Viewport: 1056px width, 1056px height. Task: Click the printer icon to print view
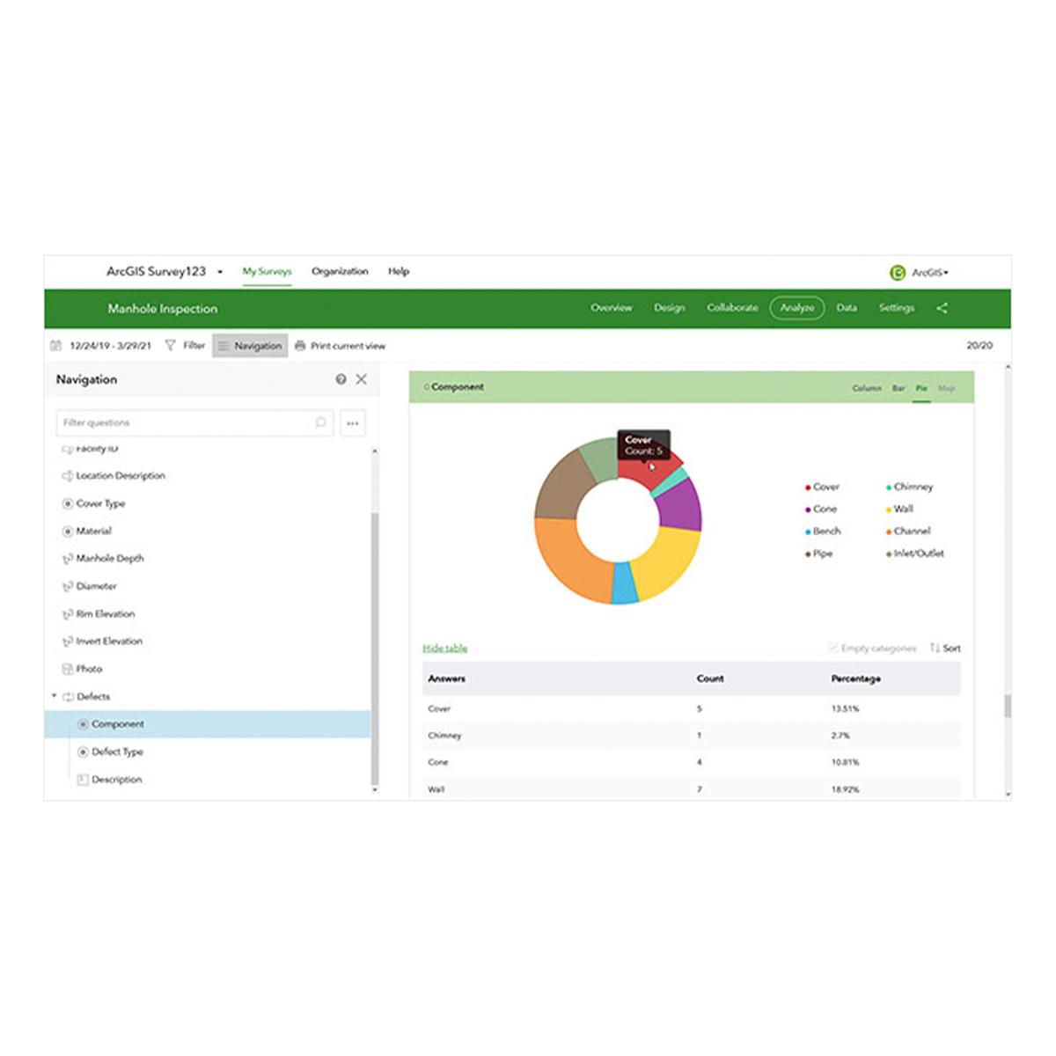tap(300, 346)
